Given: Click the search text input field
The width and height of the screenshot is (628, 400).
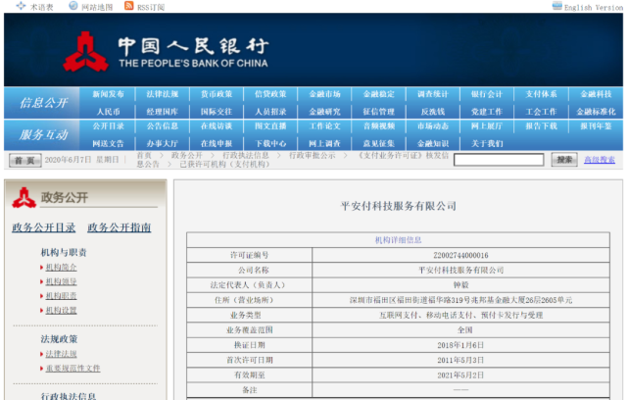Looking at the screenshot, I should (x=499, y=160).
